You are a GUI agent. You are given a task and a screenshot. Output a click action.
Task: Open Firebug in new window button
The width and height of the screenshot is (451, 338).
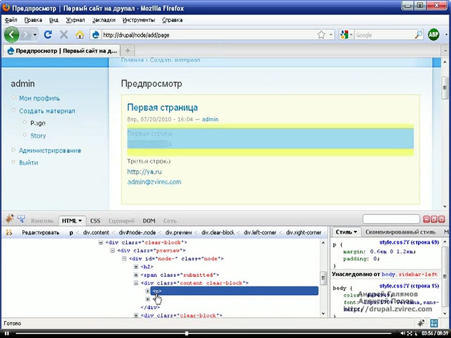click(x=434, y=220)
